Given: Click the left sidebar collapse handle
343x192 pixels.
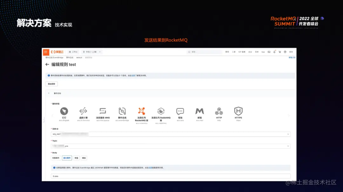Looking at the screenshot, I should pyautogui.click(x=43, y=120).
